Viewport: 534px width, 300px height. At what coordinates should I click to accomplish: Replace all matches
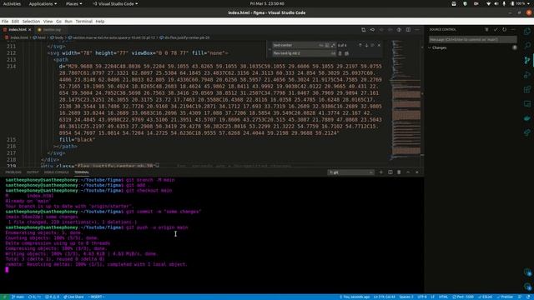[x=347, y=53]
